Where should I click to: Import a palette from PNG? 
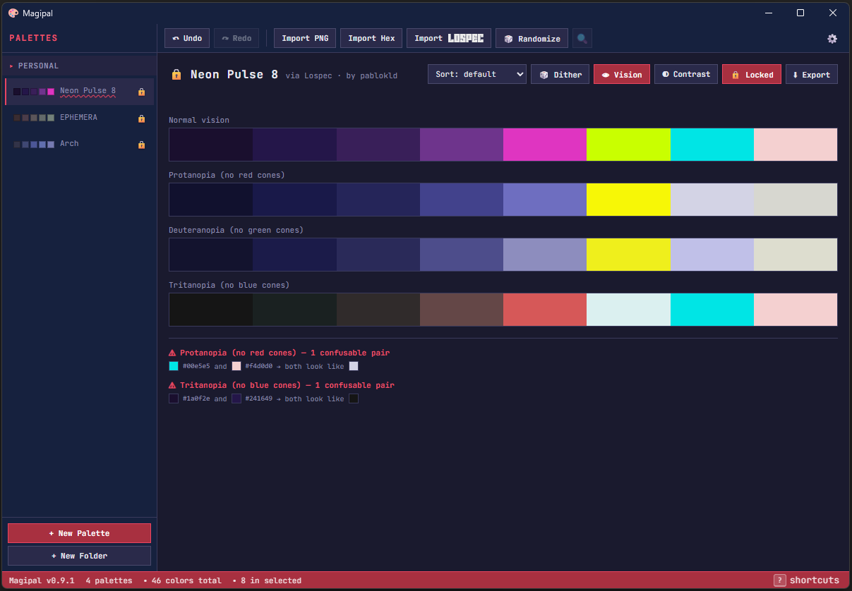305,38
